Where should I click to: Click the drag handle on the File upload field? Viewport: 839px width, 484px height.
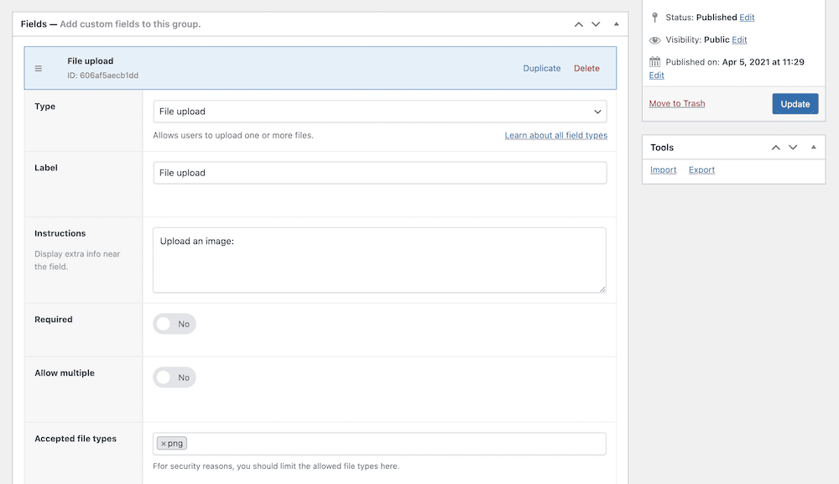click(38, 68)
